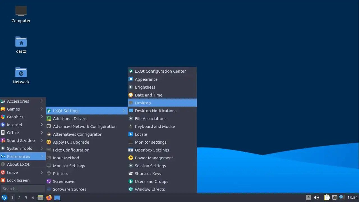
Task: Click the Lubuntu start menu button
Action: click(4, 198)
